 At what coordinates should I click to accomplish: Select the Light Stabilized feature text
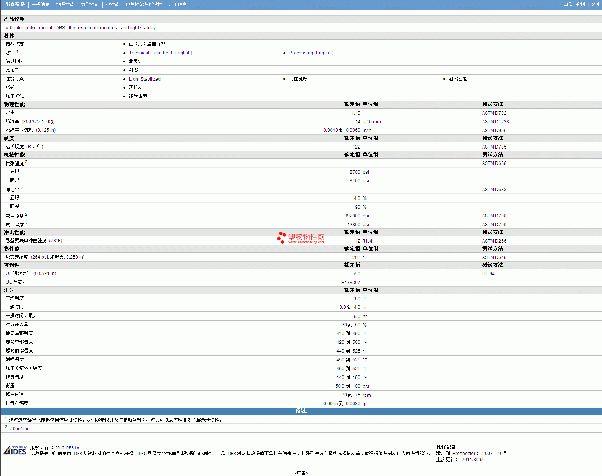(145, 79)
